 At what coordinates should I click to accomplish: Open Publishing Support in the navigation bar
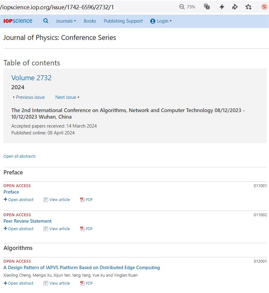123,21
